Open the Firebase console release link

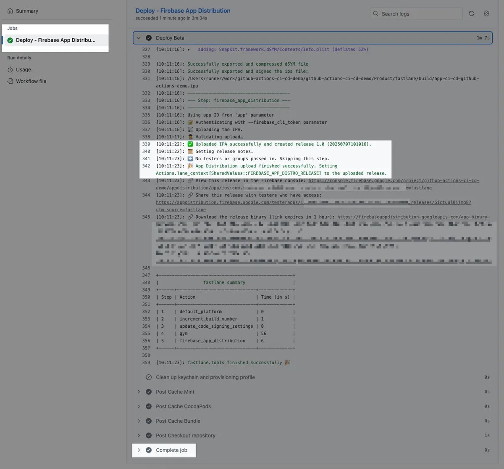click(394, 181)
